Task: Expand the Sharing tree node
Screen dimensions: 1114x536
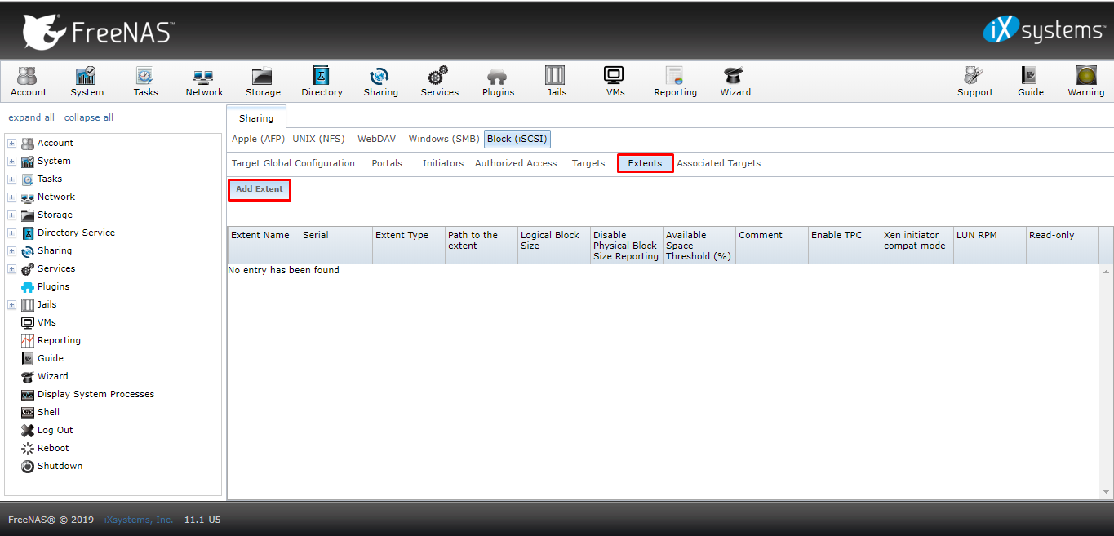Action: (12, 250)
